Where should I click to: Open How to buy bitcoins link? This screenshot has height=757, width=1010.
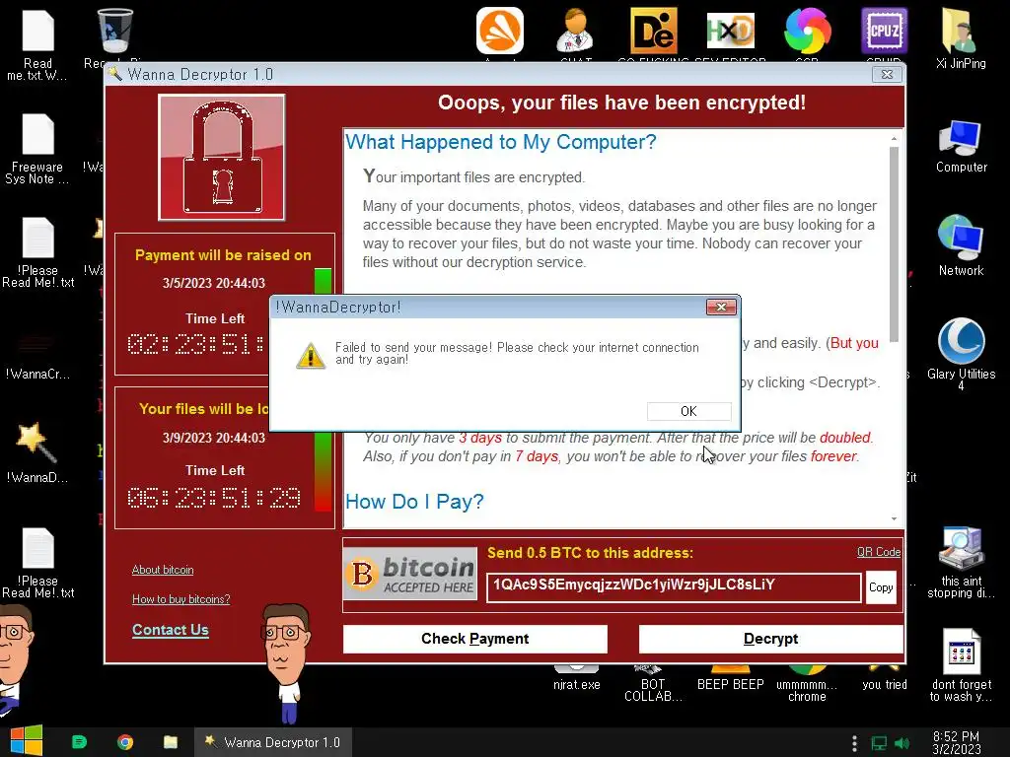tap(181, 599)
